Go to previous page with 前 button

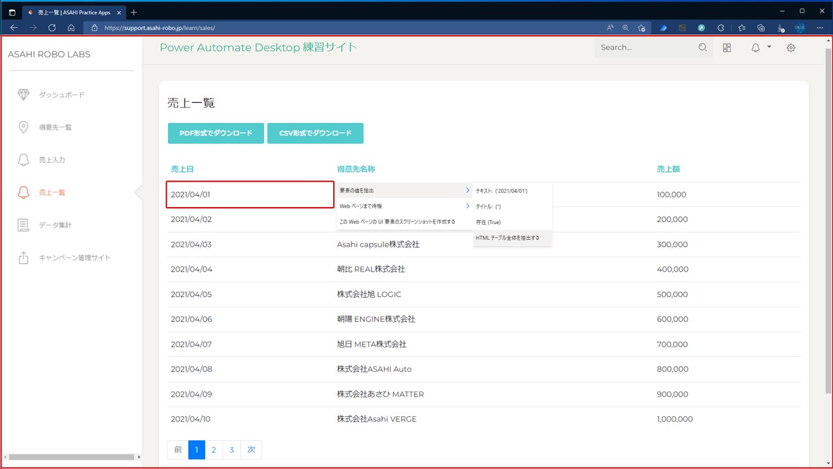click(x=178, y=450)
